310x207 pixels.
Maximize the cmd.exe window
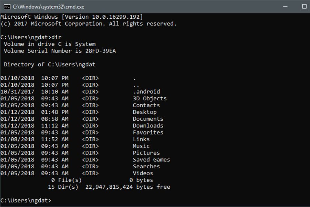(x=304, y=7)
